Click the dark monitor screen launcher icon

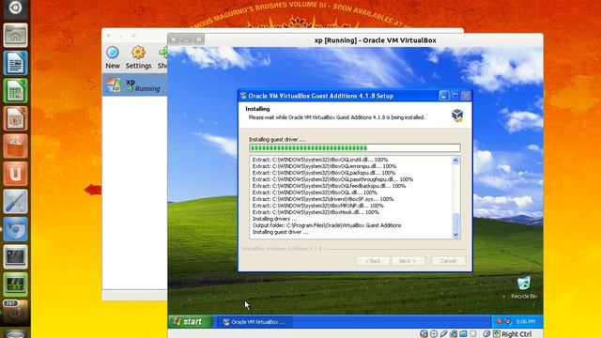(x=15, y=256)
